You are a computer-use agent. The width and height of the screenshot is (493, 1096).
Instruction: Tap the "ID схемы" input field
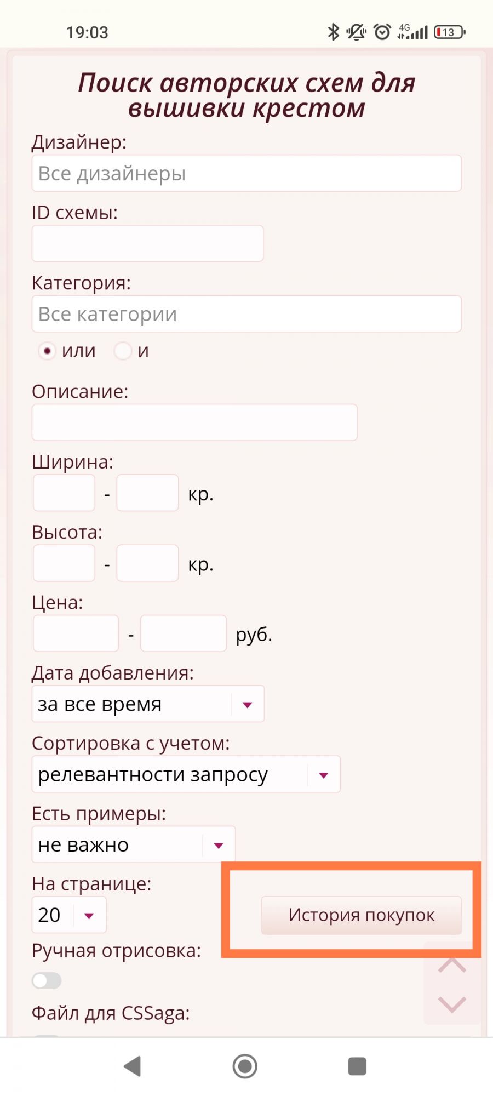[148, 243]
